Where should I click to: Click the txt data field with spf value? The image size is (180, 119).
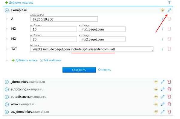(92, 49)
